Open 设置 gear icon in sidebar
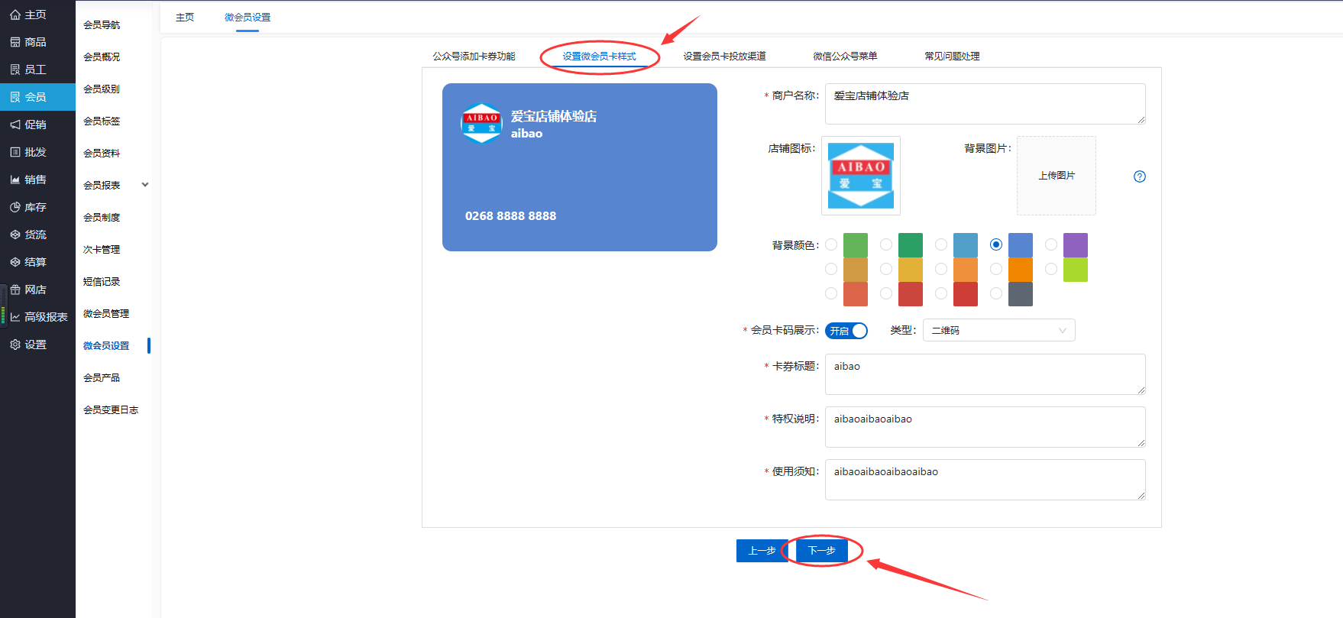 point(15,345)
